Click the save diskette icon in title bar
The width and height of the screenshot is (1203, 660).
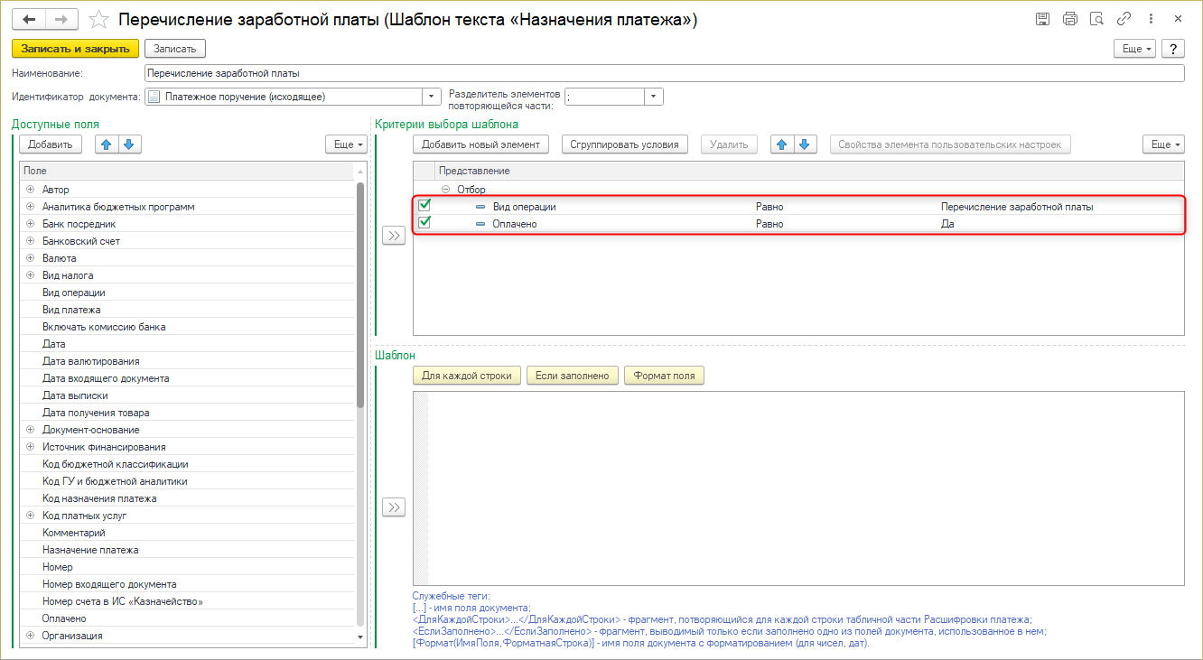1042,19
